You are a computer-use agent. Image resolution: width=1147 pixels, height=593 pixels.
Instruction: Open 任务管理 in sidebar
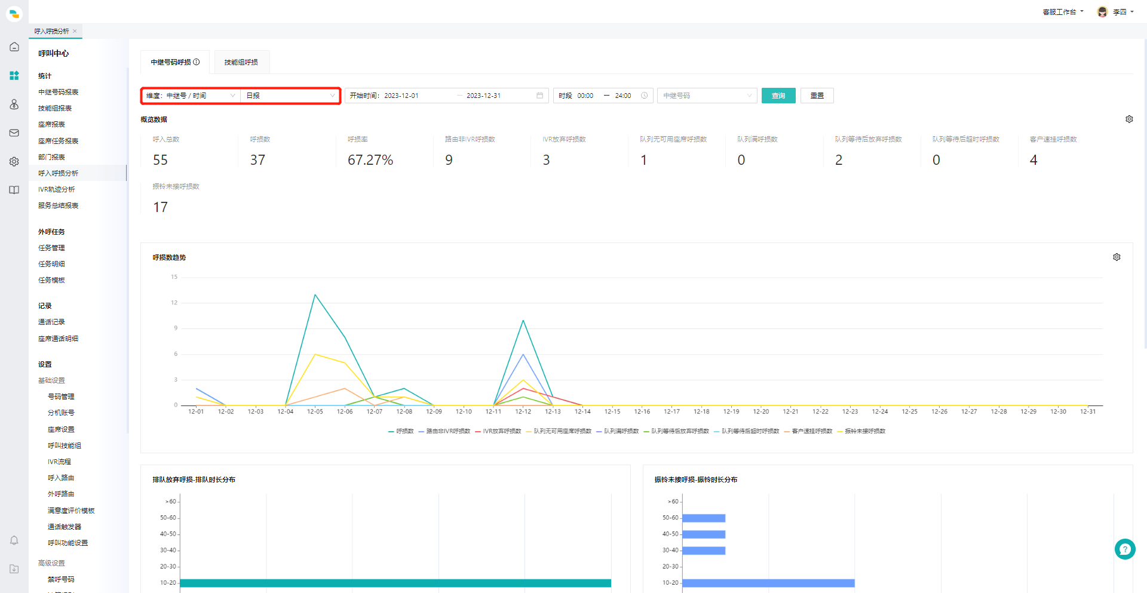click(51, 248)
